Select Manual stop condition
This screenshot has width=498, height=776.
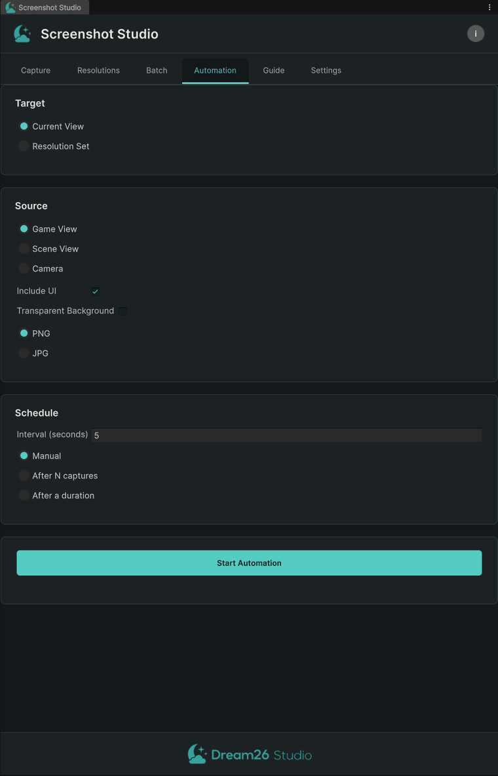pos(40,456)
